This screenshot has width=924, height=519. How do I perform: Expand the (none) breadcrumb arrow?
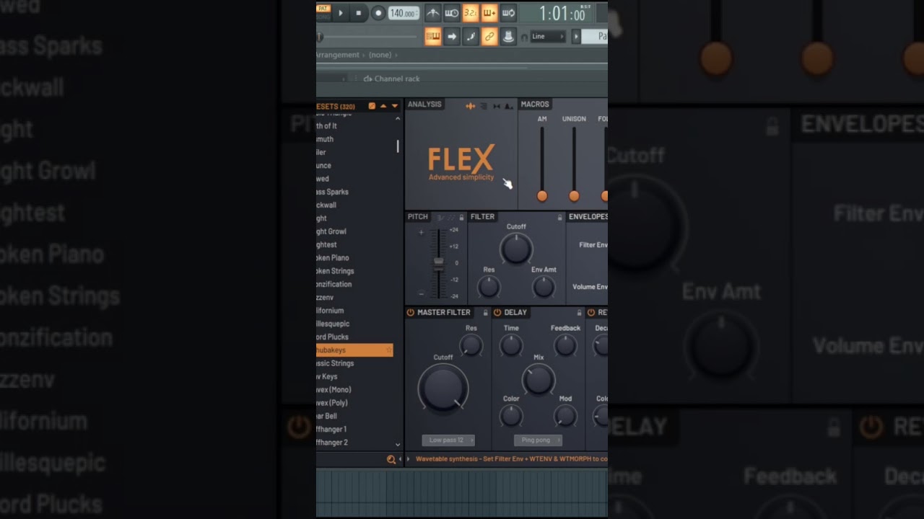pos(396,55)
